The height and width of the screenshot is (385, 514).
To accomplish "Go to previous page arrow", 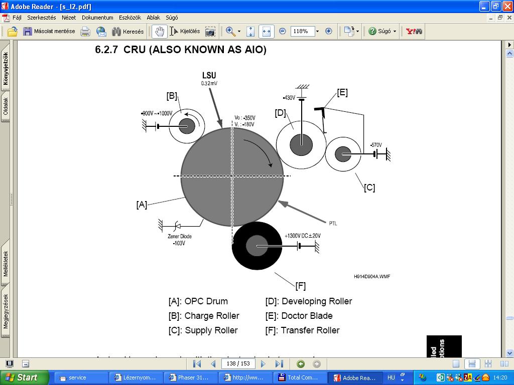I will (213, 364).
